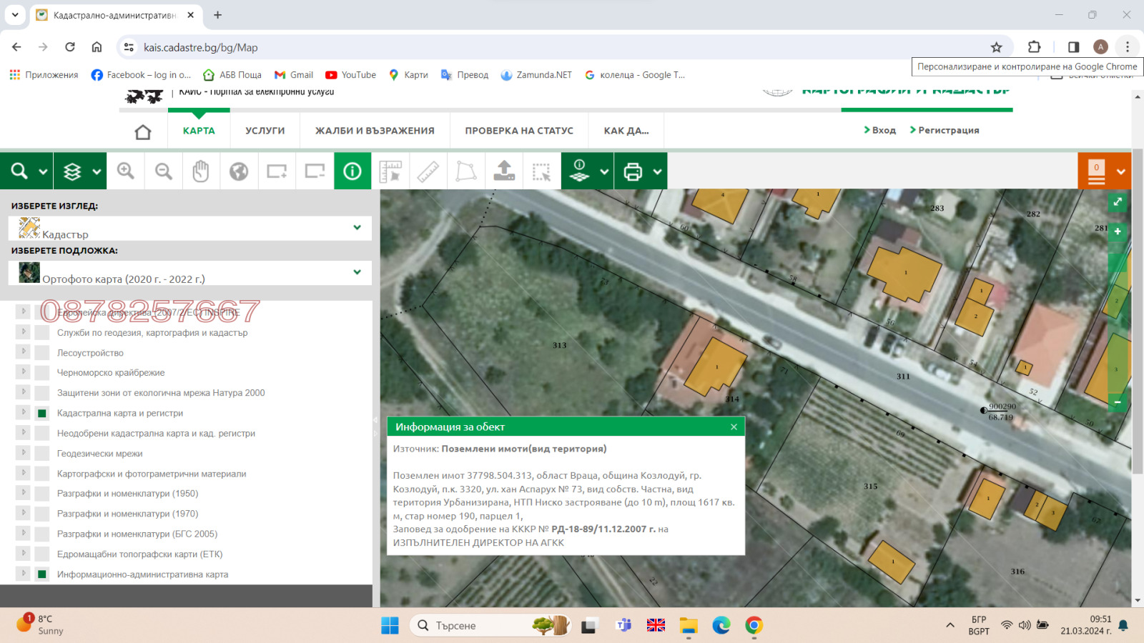This screenshot has width=1144, height=643.
Task: Open the print tool
Action: (x=633, y=171)
